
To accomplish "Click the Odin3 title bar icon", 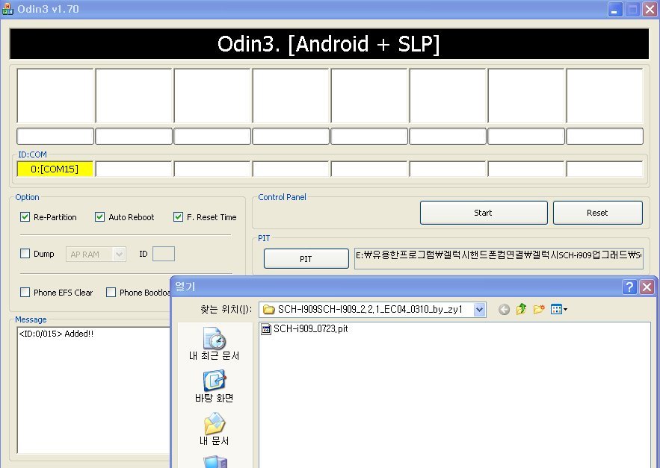I will tap(7, 9).
